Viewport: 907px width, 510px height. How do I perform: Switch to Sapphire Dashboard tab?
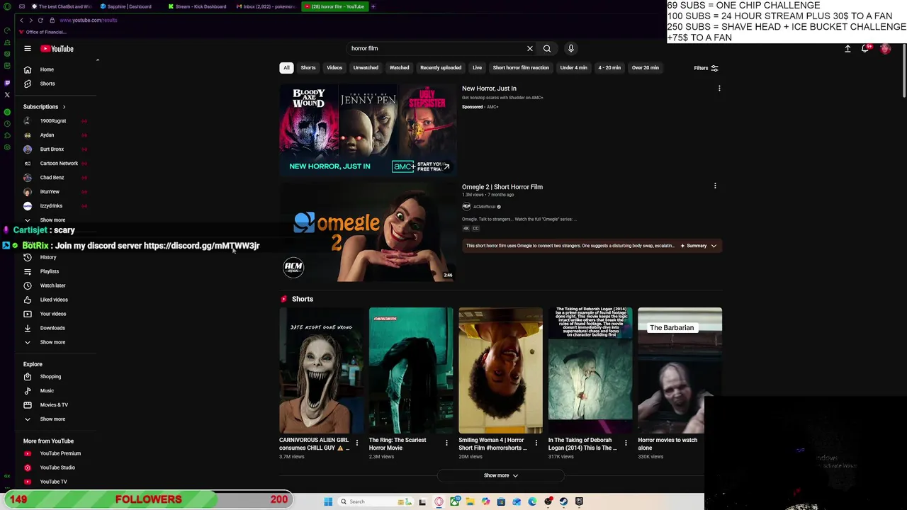coord(126,6)
